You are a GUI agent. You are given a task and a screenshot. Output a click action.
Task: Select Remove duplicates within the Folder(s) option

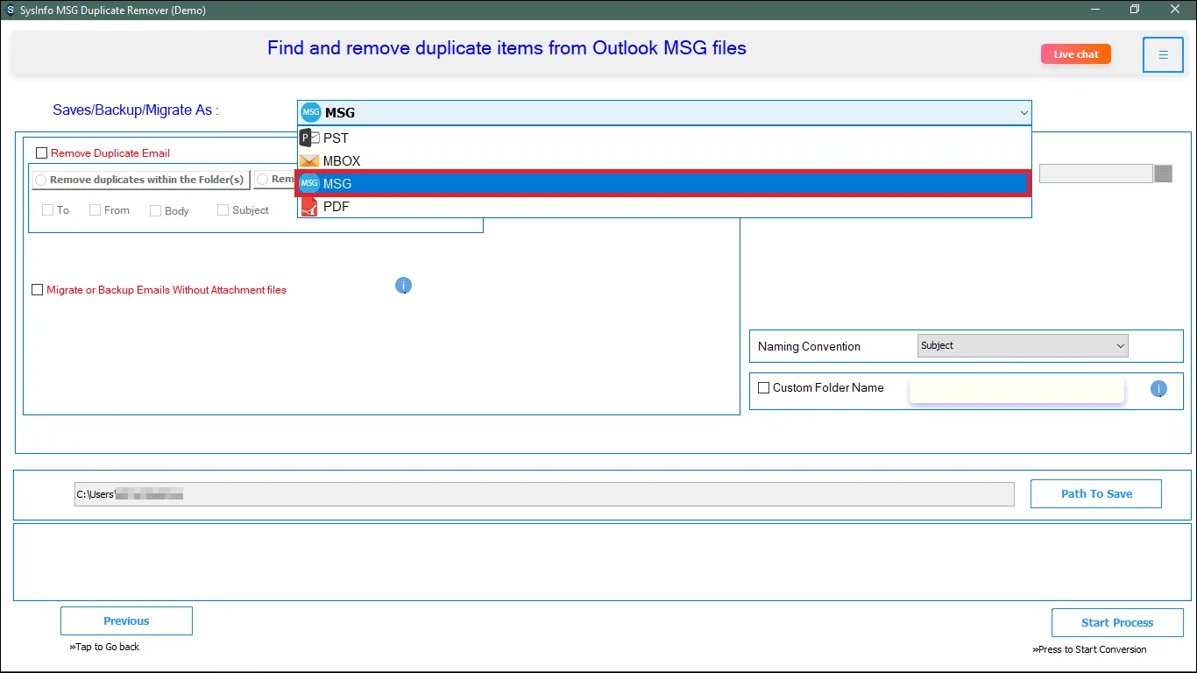pyautogui.click(x=40, y=180)
